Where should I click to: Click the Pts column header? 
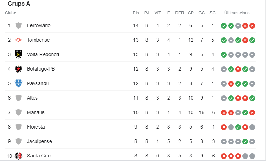click(x=136, y=13)
